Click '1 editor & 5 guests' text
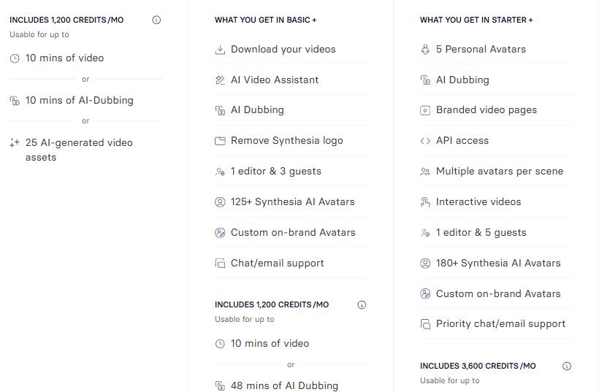This screenshot has width=599, height=392. tap(481, 232)
